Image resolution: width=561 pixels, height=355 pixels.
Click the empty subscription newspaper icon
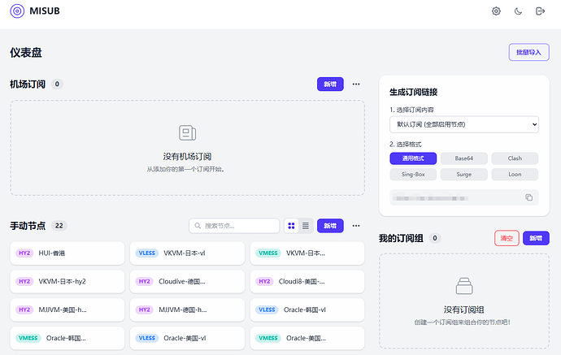click(187, 132)
